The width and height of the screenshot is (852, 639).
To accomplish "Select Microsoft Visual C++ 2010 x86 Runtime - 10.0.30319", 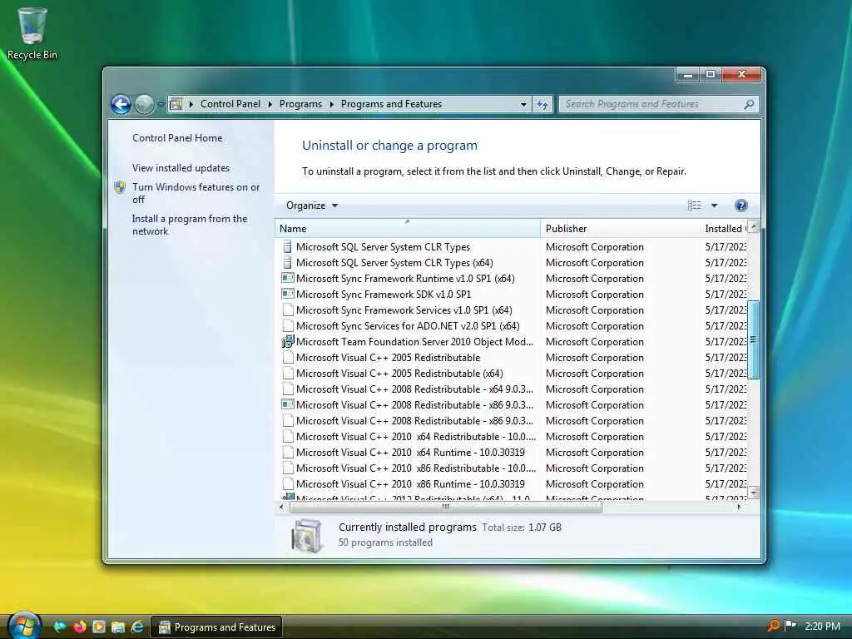I will [512, 483].
